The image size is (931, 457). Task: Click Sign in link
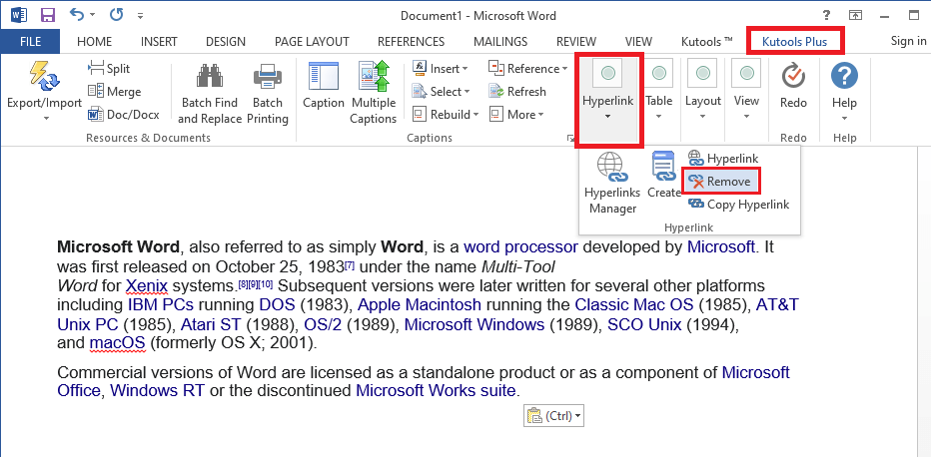pyautogui.click(x=908, y=40)
